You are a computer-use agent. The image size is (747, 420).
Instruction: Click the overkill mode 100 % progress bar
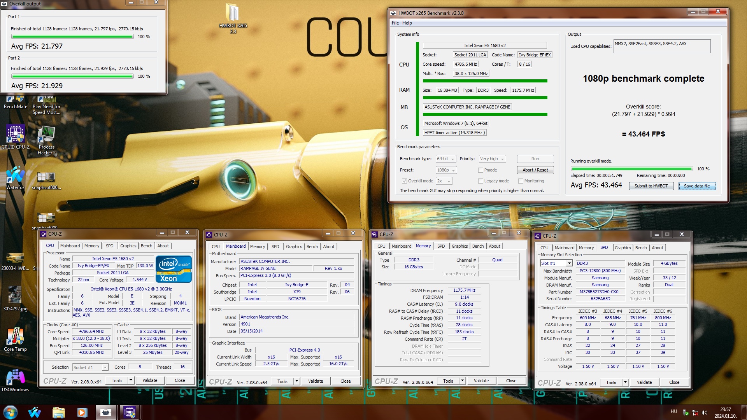(x=631, y=169)
